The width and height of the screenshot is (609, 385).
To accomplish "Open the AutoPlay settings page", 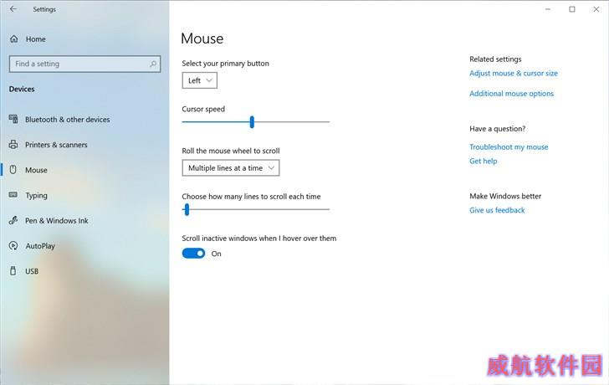I will (40, 246).
